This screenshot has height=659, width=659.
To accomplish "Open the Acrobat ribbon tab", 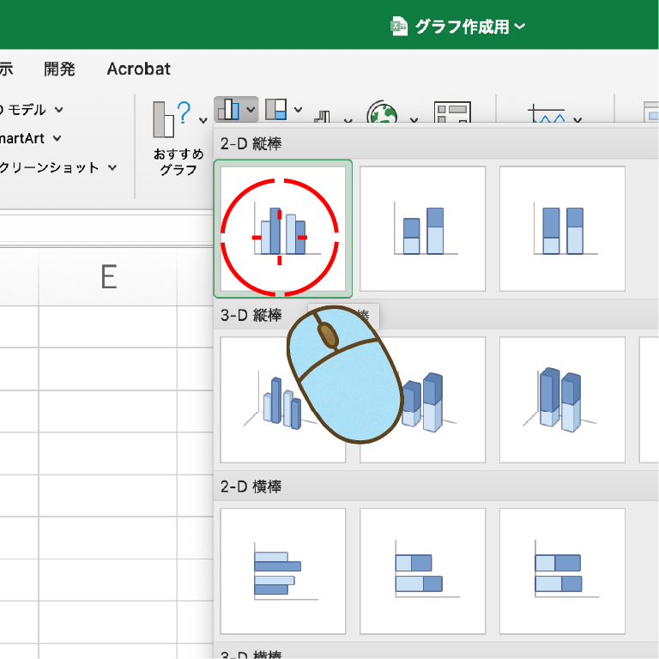I will [x=139, y=69].
